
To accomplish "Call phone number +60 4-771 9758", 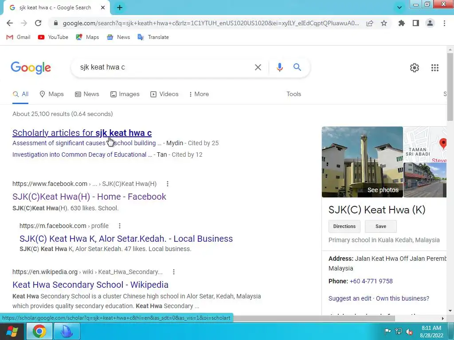I will pos(371,281).
